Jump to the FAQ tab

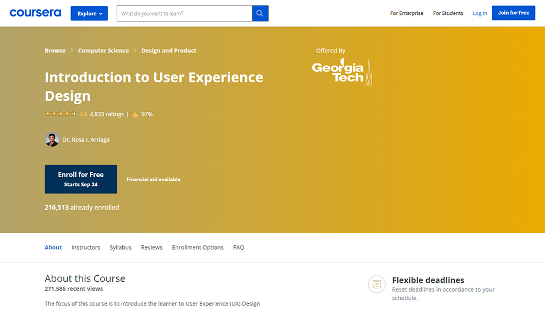coord(238,247)
